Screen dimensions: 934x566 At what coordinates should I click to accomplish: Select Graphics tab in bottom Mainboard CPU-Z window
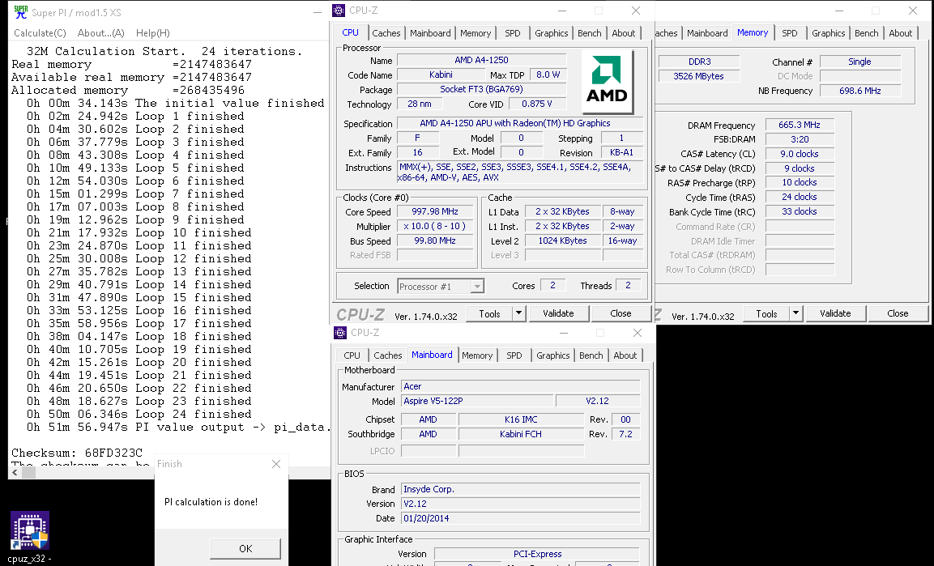pyautogui.click(x=552, y=355)
